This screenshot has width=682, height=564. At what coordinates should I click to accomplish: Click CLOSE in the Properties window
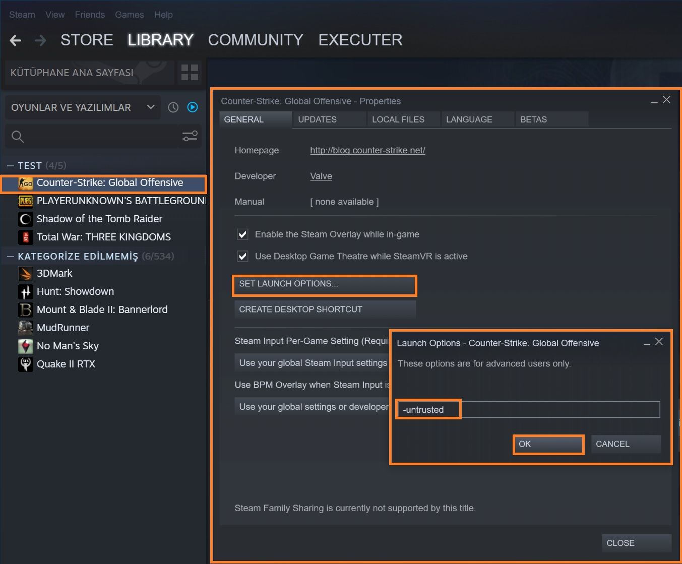click(x=637, y=543)
